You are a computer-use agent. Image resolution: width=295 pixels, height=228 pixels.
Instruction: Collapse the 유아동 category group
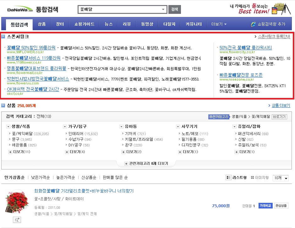point(121,127)
